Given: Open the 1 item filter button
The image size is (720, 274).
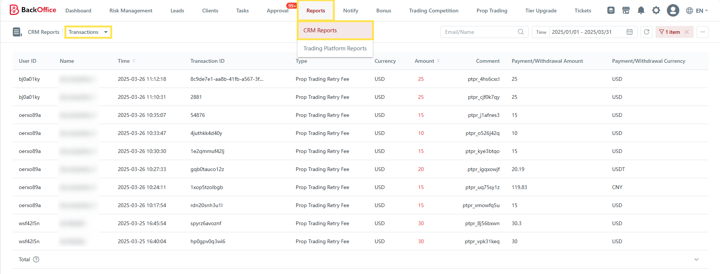Looking at the screenshot, I should click(x=670, y=32).
